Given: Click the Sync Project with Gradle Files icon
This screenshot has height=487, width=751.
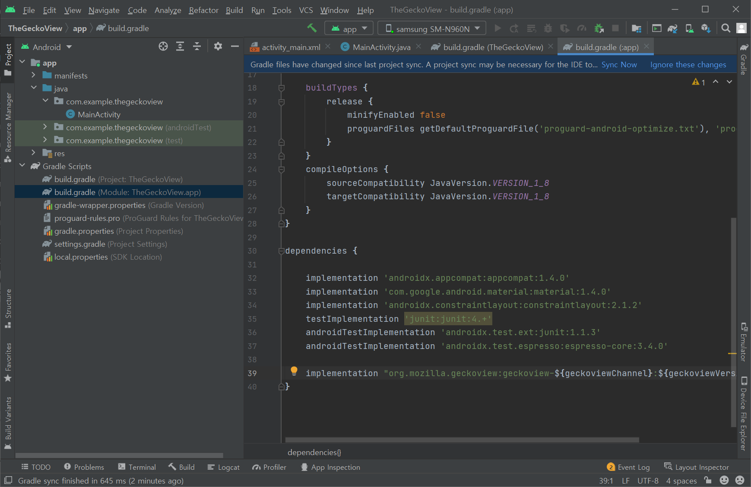Looking at the screenshot, I should pos(672,28).
